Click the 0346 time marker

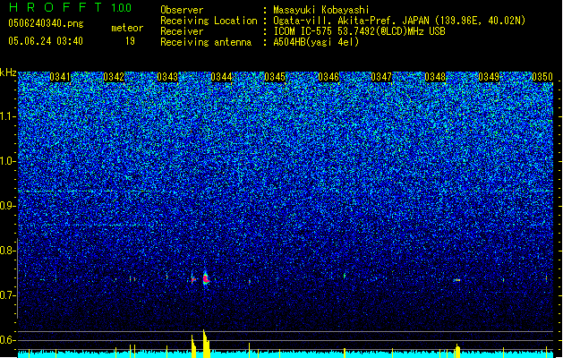328,77
